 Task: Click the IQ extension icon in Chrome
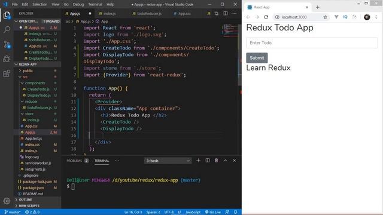pos(345,17)
